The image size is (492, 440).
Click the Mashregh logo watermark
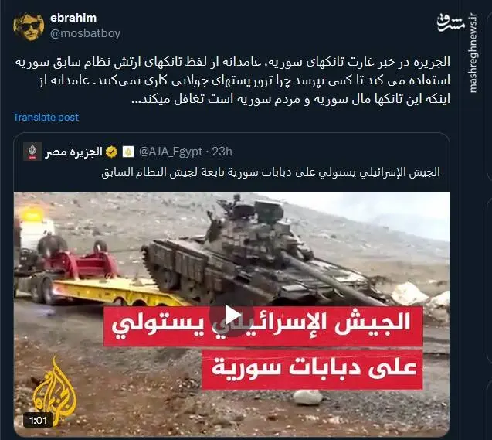coord(451,23)
